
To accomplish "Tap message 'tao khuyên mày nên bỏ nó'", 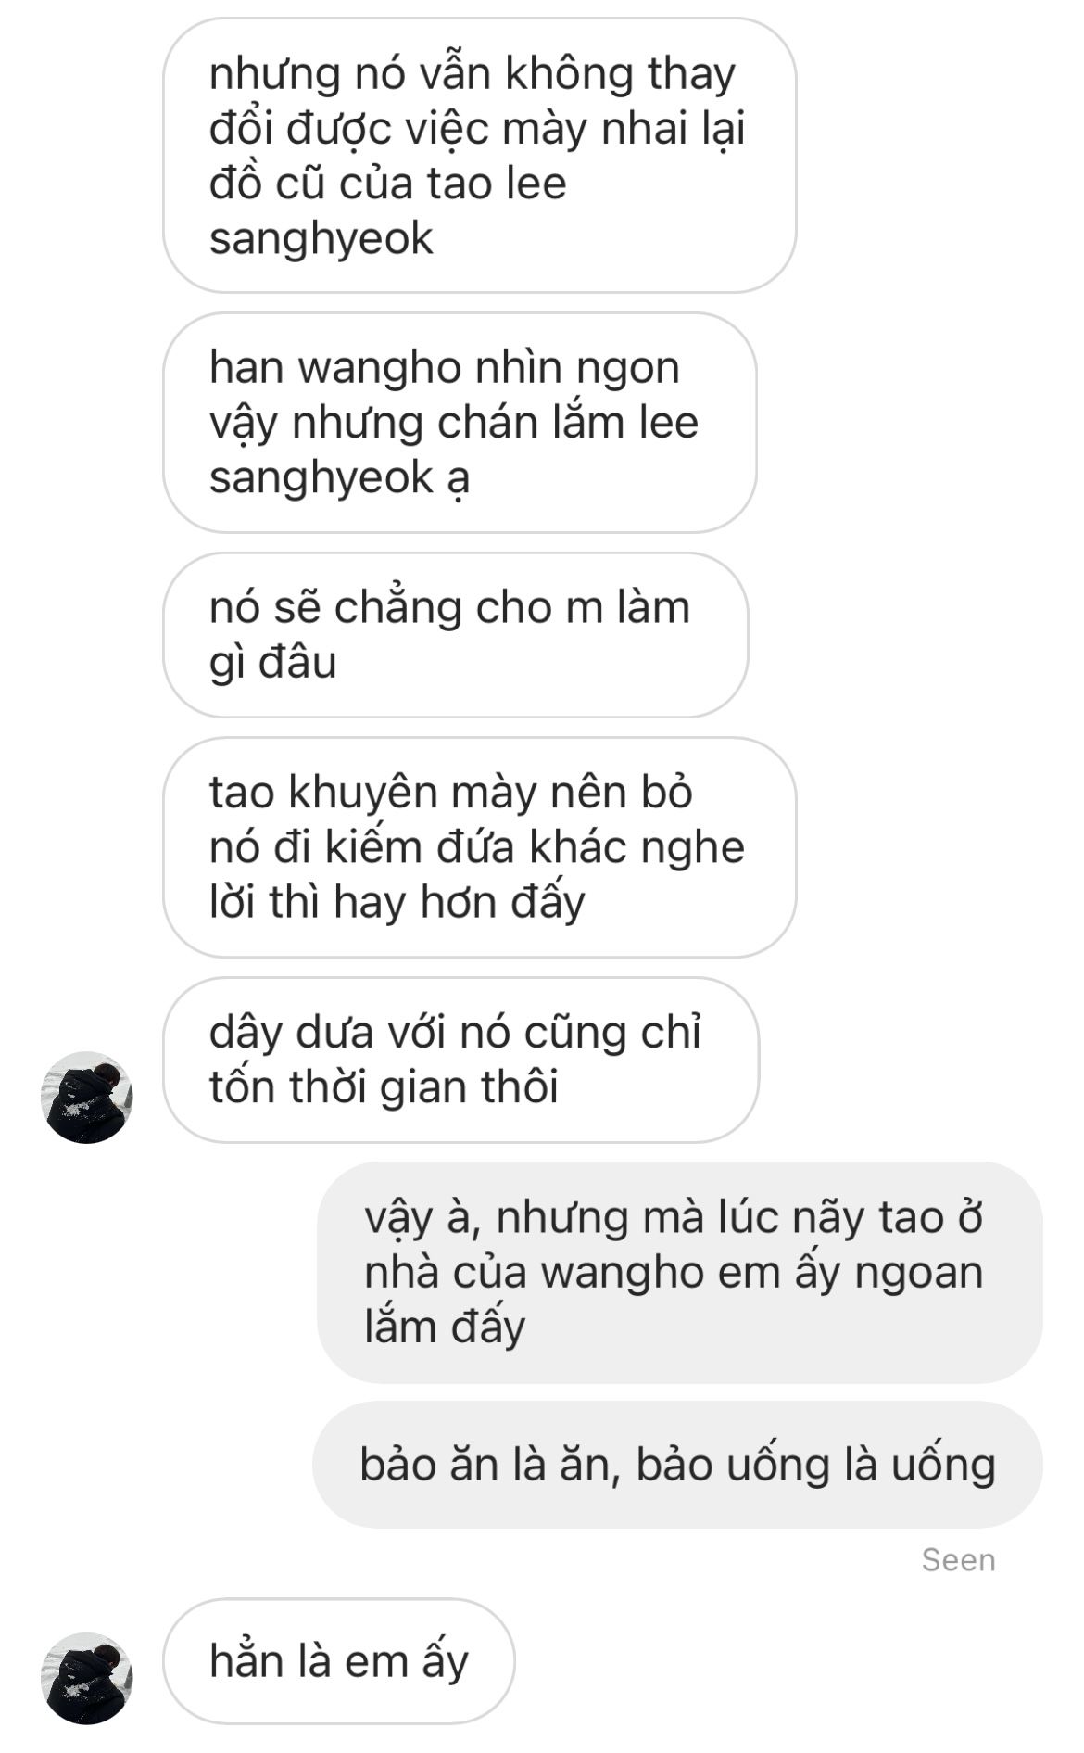I will [480, 847].
